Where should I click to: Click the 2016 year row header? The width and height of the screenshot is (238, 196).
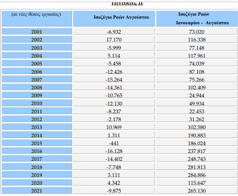point(36,151)
